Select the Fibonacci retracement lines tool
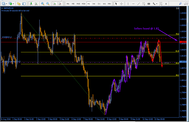The image size is (189, 122). 144,4
